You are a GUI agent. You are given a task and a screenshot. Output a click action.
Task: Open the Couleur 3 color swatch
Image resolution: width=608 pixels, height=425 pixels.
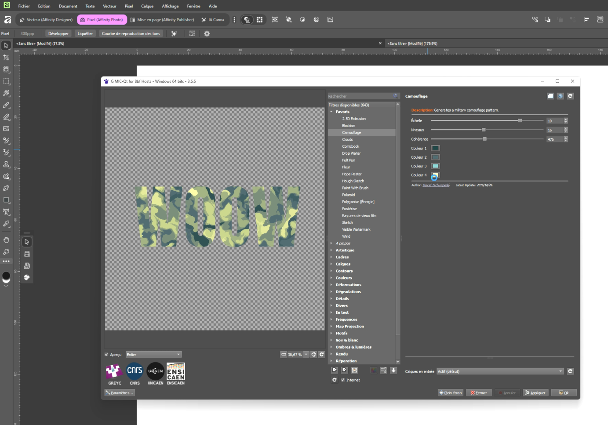tap(435, 166)
